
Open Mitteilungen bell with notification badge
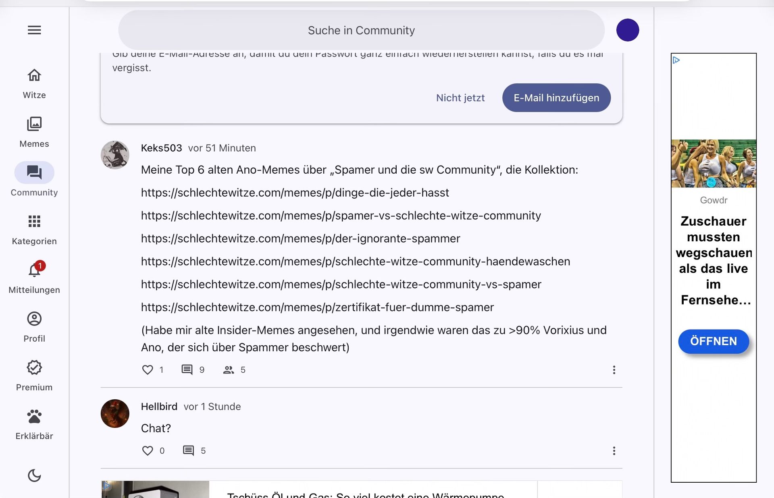[35, 270]
